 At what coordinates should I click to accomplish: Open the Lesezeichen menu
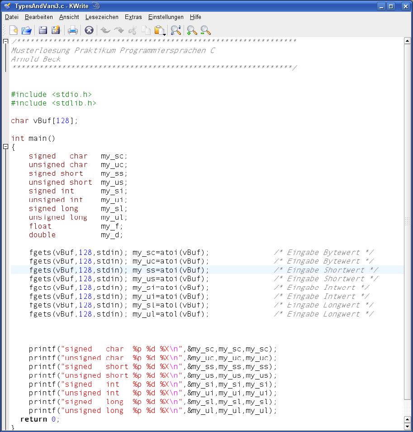coord(102,17)
